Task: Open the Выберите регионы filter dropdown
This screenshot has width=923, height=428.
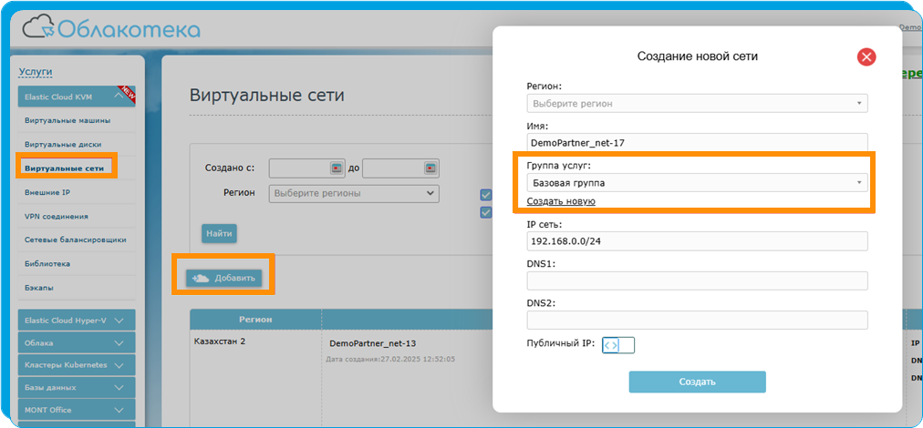Action: coord(354,193)
